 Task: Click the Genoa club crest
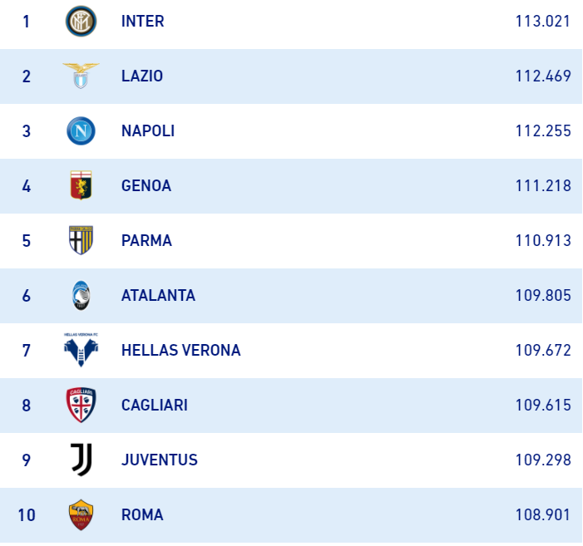pos(81,185)
